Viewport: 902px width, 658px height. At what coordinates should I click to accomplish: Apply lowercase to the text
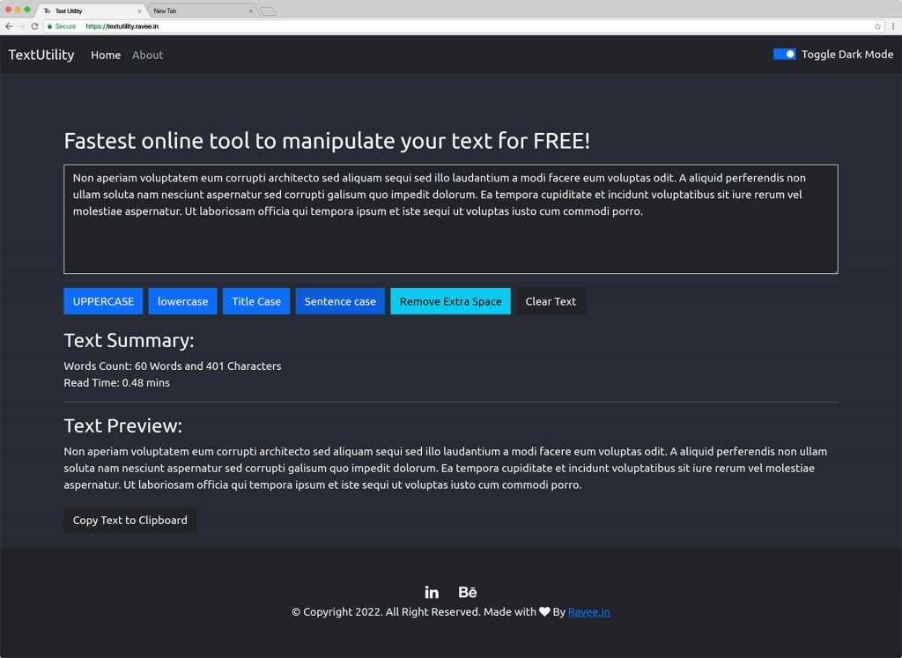coord(182,301)
